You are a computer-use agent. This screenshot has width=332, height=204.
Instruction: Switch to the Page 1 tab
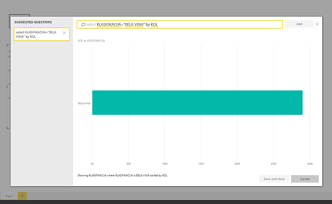[x=9, y=196]
